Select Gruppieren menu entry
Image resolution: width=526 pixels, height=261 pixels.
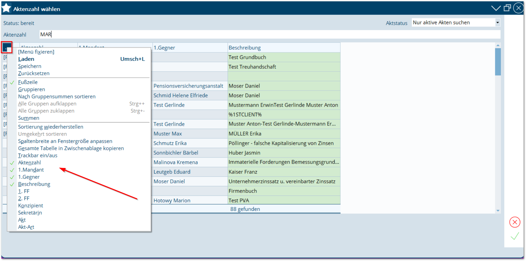click(31, 89)
